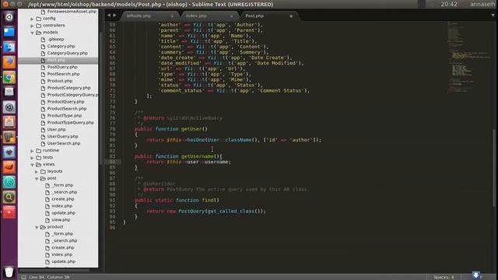
Task: Collapse the models folder
Action: 32,33
